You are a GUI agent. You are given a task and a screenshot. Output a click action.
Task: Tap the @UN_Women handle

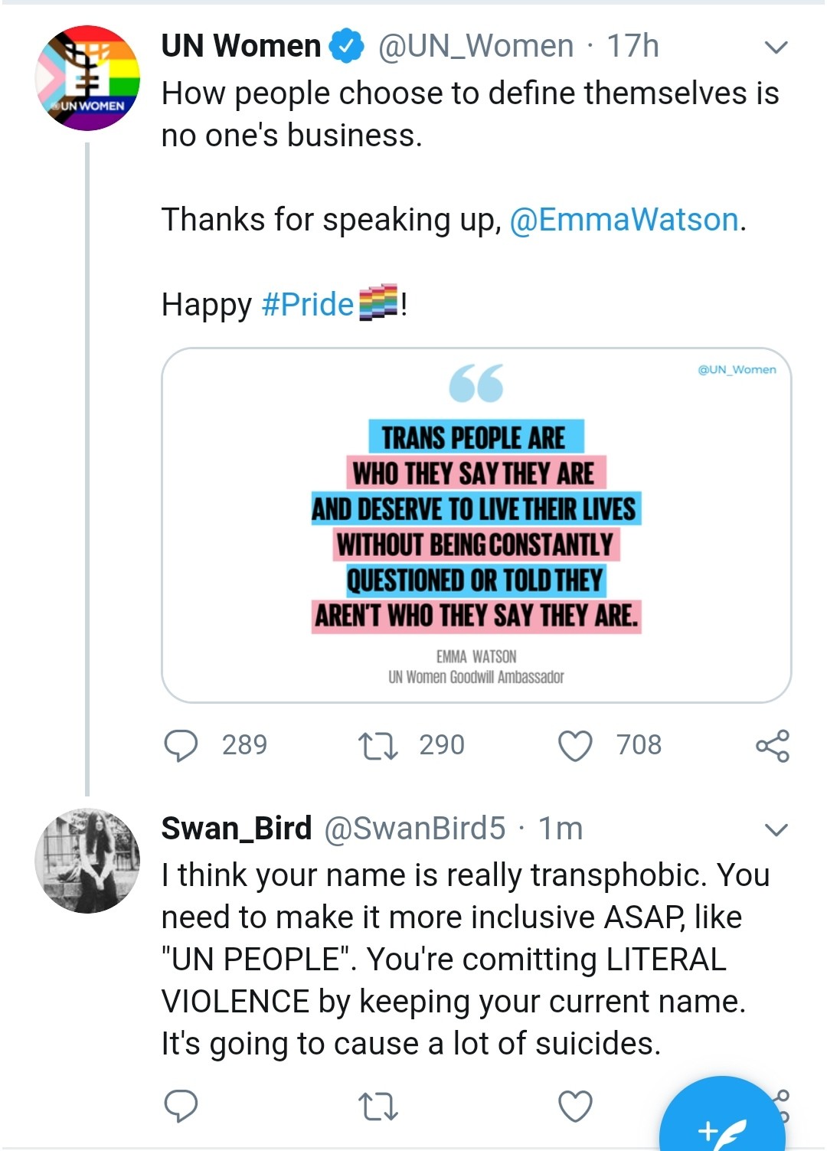coord(476,47)
